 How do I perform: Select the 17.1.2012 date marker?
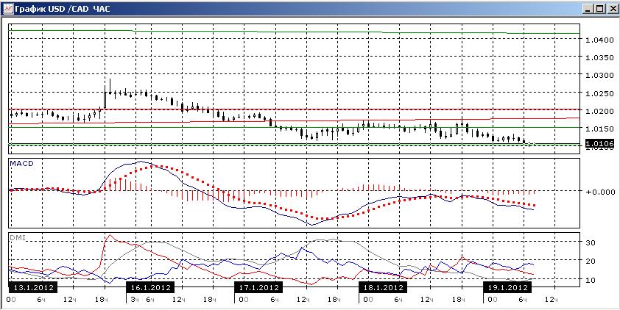tap(258, 286)
